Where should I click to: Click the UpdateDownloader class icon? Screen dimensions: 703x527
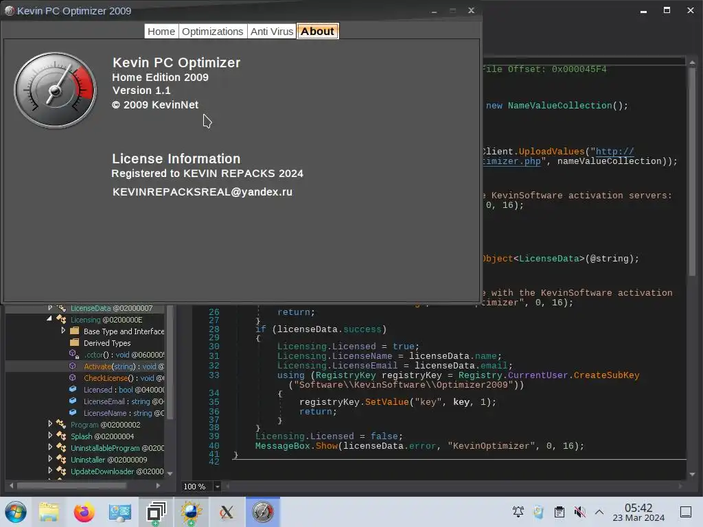pos(61,471)
